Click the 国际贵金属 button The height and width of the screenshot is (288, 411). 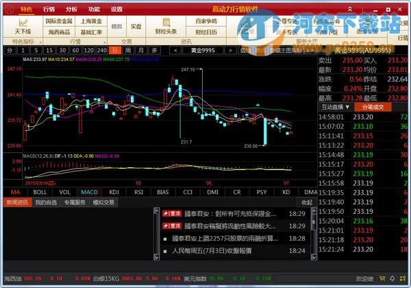click(x=59, y=21)
